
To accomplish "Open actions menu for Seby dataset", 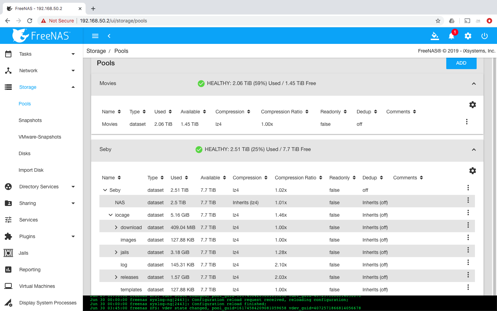I will [x=468, y=188].
